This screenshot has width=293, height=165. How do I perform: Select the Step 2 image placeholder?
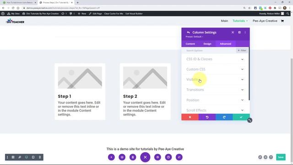tap(145, 77)
